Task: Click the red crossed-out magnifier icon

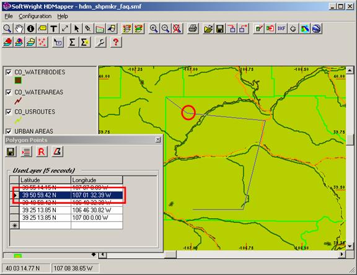Action: [x=177, y=28]
